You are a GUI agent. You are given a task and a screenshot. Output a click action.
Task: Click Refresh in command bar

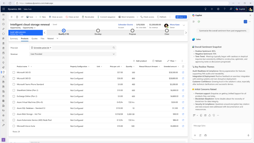(x=162, y=17)
